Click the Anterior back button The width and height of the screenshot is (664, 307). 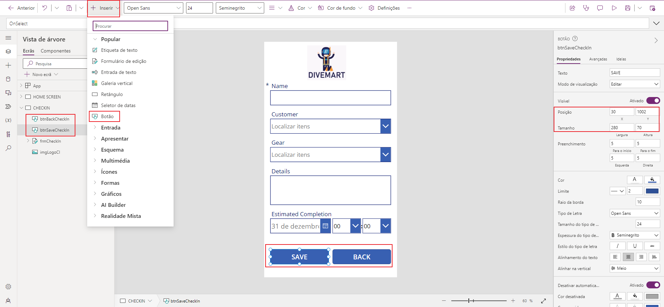tap(21, 8)
